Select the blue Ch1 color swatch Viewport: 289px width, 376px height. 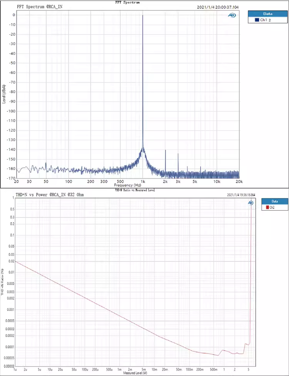(257, 20)
